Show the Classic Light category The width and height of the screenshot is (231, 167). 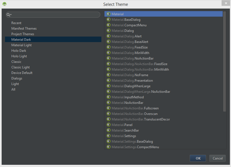point(20,67)
